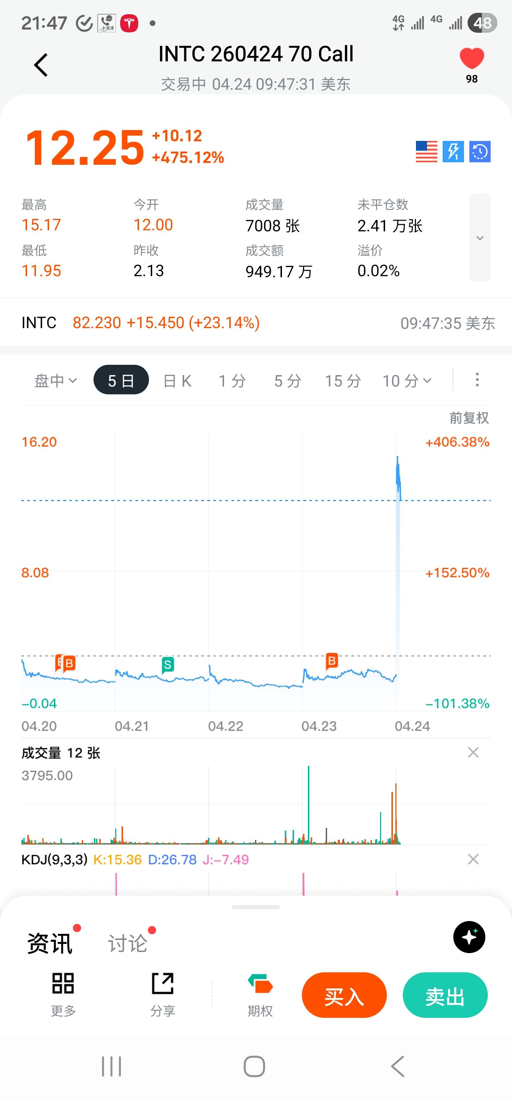Open the blue history clock icon

480,152
